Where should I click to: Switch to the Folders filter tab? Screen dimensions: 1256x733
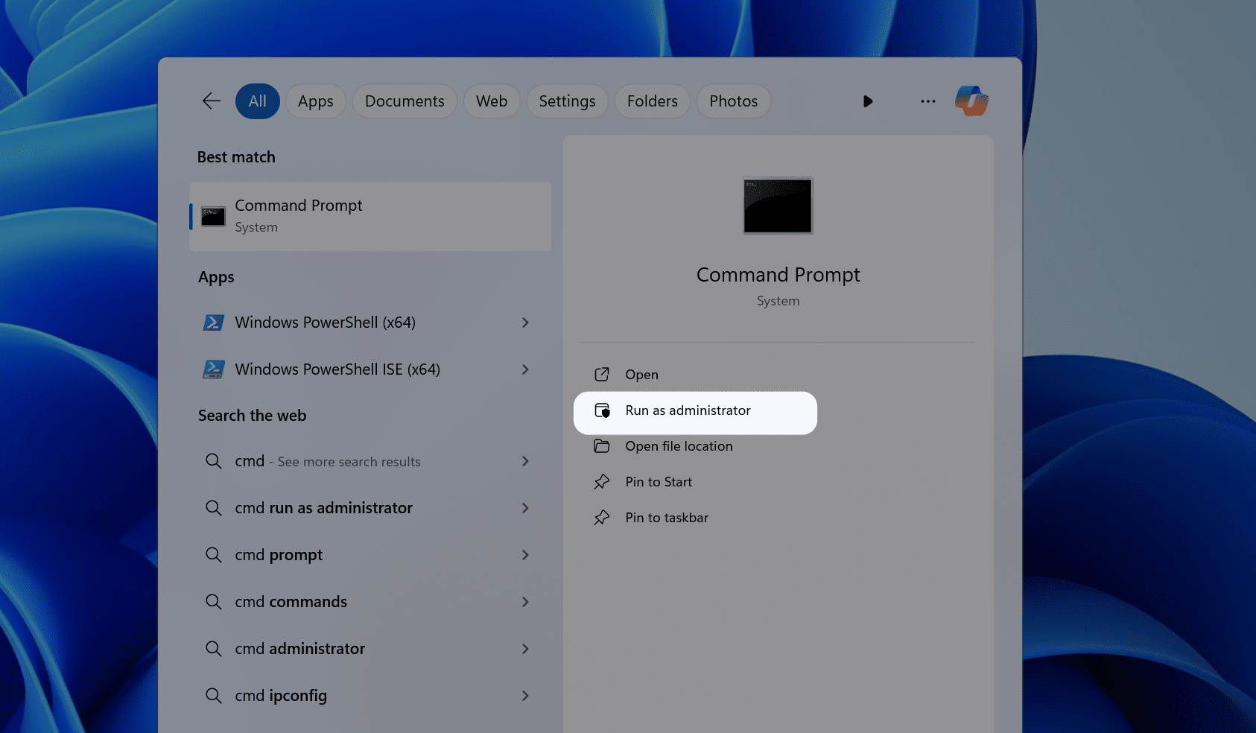tap(653, 101)
